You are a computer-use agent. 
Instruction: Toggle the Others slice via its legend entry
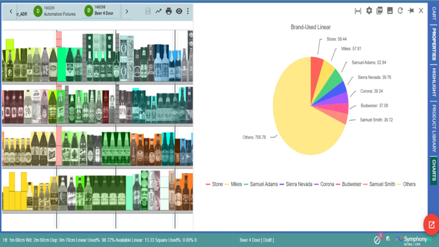408,184
